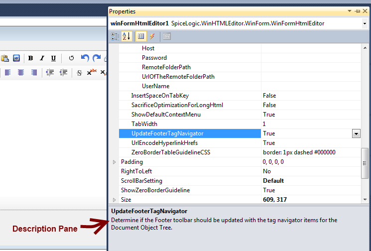Click the blue Undo arrow
Image resolution: width=371 pixels, height=251 pixels.
point(85,58)
